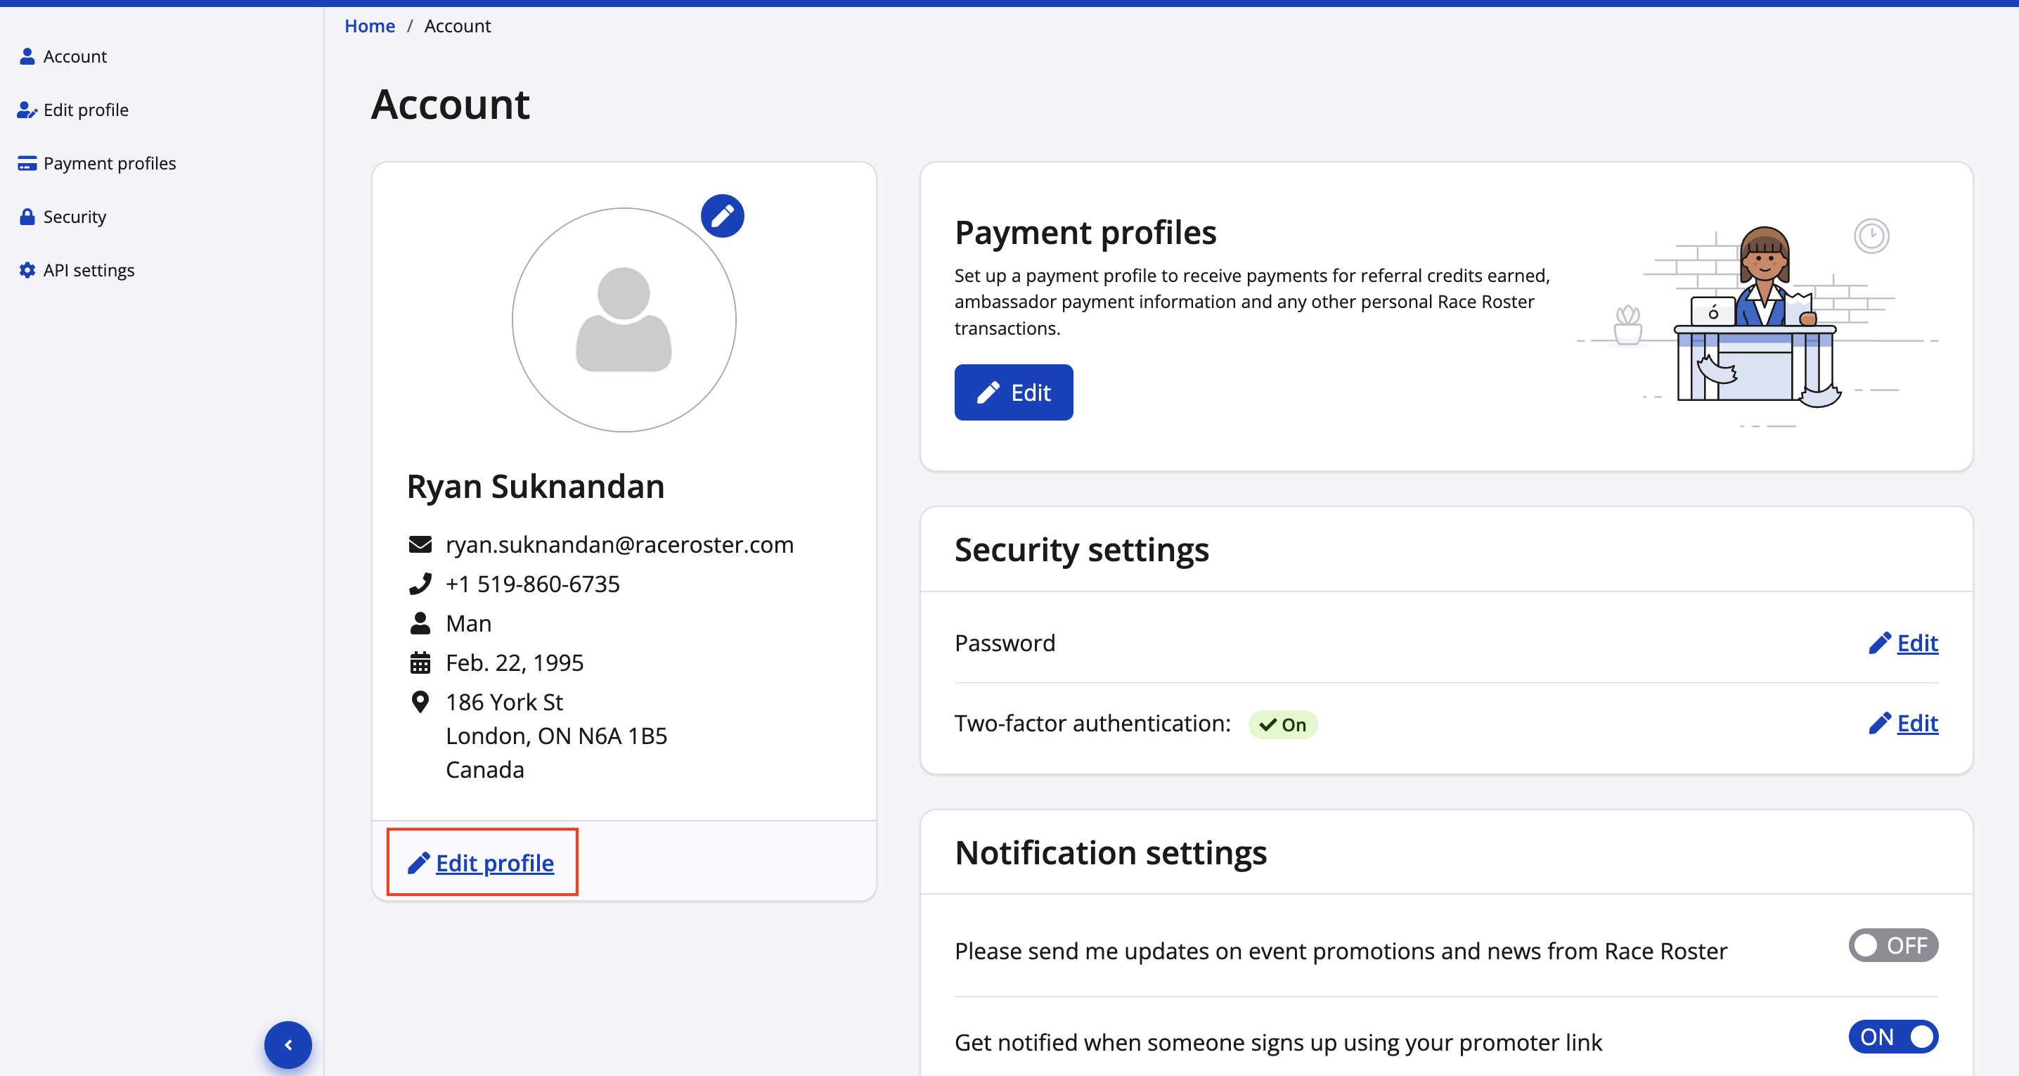Click the pencil icon on profile photo
The width and height of the screenshot is (2019, 1076).
[x=722, y=216]
